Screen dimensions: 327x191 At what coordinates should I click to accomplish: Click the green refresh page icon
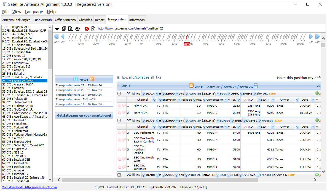(x=93, y=29)
